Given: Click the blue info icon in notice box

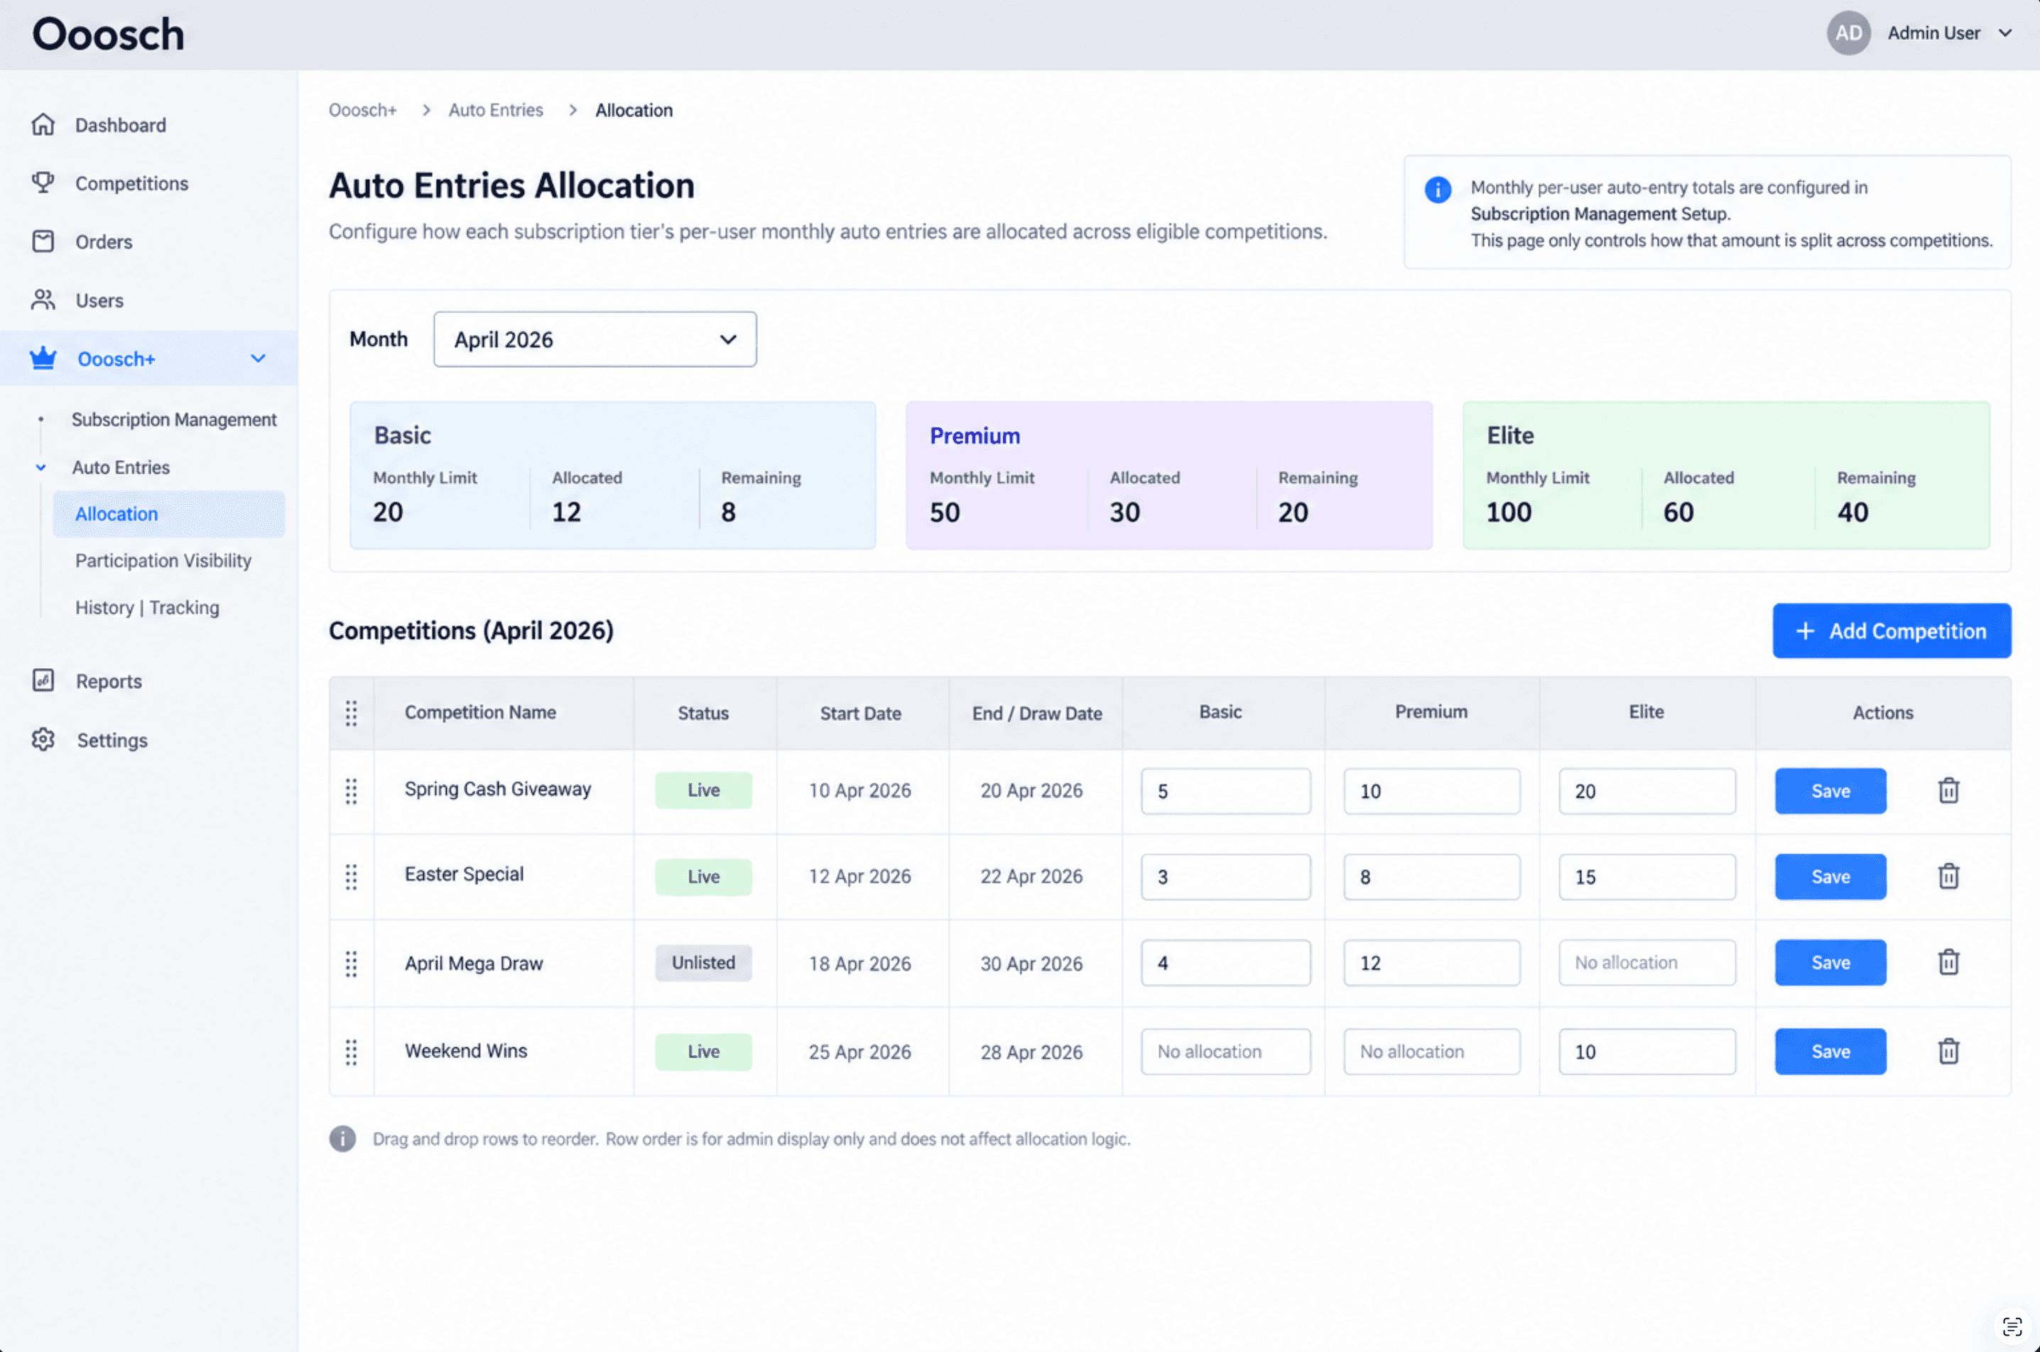Looking at the screenshot, I should click(1437, 190).
